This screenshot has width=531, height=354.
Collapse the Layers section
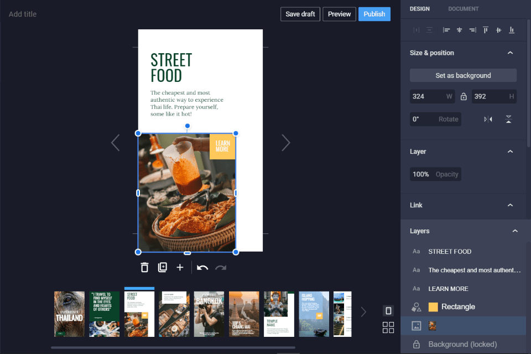coord(515,231)
